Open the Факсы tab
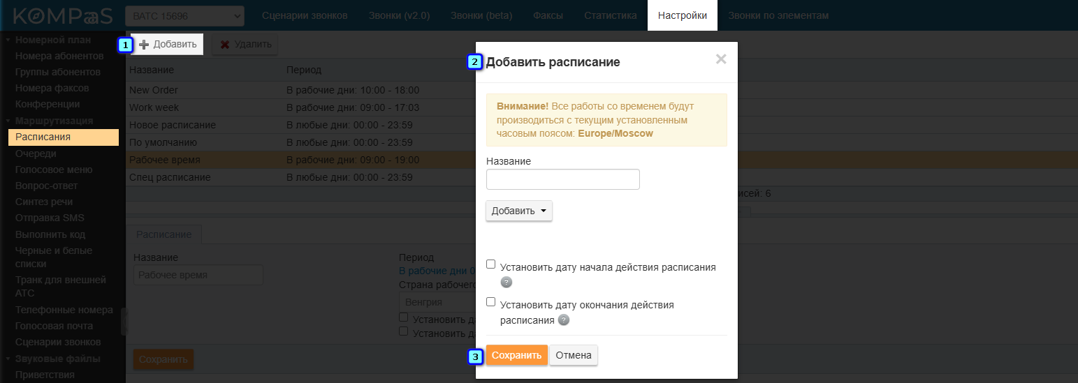Viewport: 1078px width, 383px height. pyautogui.click(x=548, y=15)
